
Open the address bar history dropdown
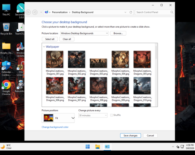(125, 12)
